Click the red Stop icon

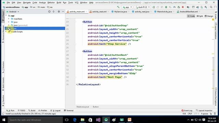pyautogui.click(x=183, y=7)
